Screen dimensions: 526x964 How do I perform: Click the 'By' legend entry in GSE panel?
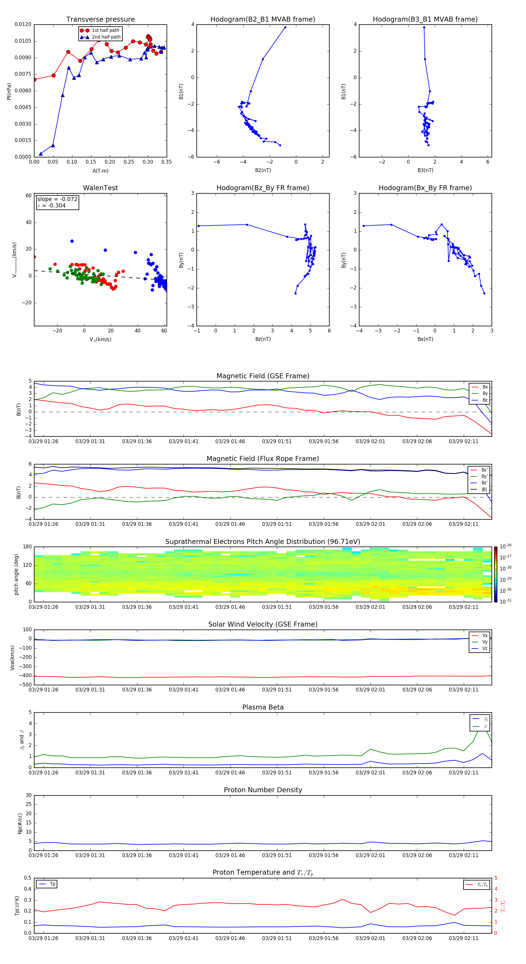pyautogui.click(x=480, y=393)
